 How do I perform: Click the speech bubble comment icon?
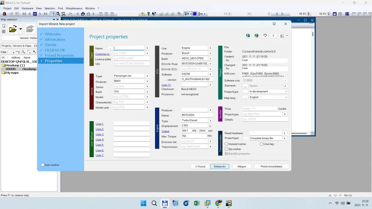pos(265,36)
